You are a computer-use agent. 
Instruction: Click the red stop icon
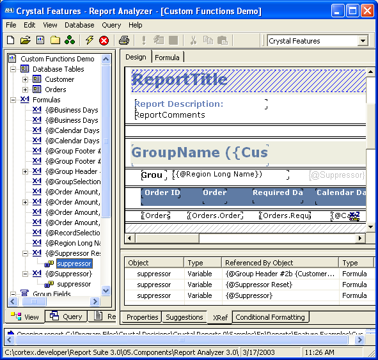(104, 40)
